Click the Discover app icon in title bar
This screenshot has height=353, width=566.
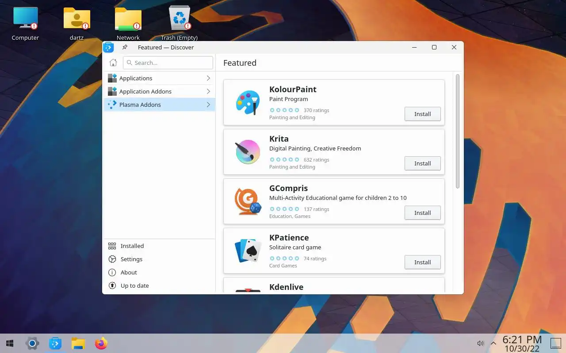tap(108, 47)
